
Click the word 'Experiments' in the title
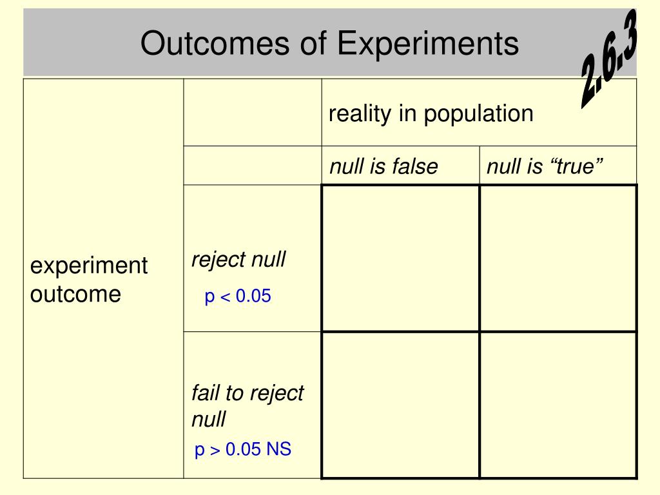pos(428,43)
